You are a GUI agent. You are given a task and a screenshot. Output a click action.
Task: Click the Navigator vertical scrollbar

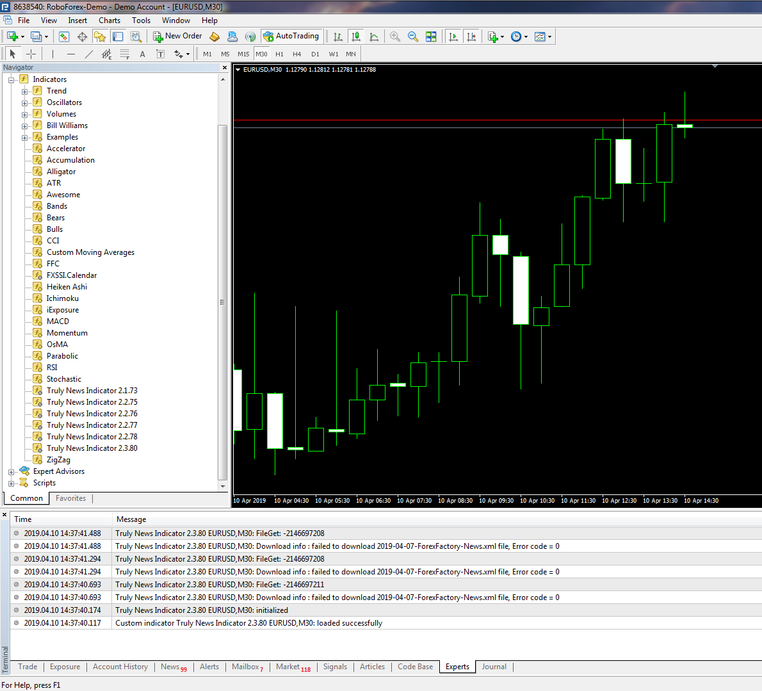[x=223, y=302]
